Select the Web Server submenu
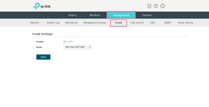This screenshot has width=209, height=107. [71, 23]
